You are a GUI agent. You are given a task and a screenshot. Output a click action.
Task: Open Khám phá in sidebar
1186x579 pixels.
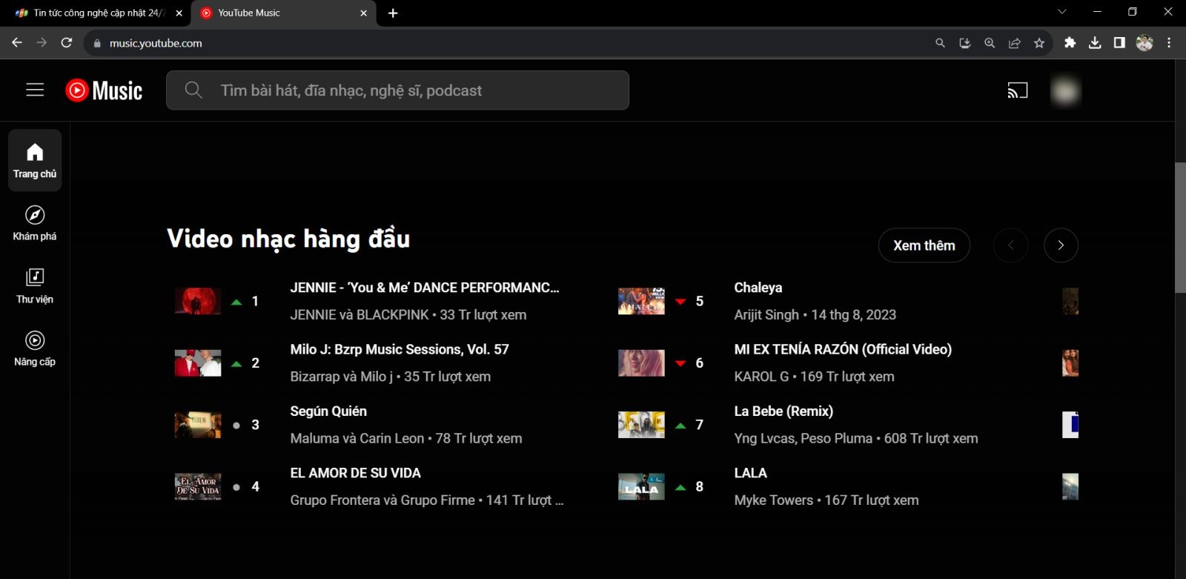click(35, 223)
